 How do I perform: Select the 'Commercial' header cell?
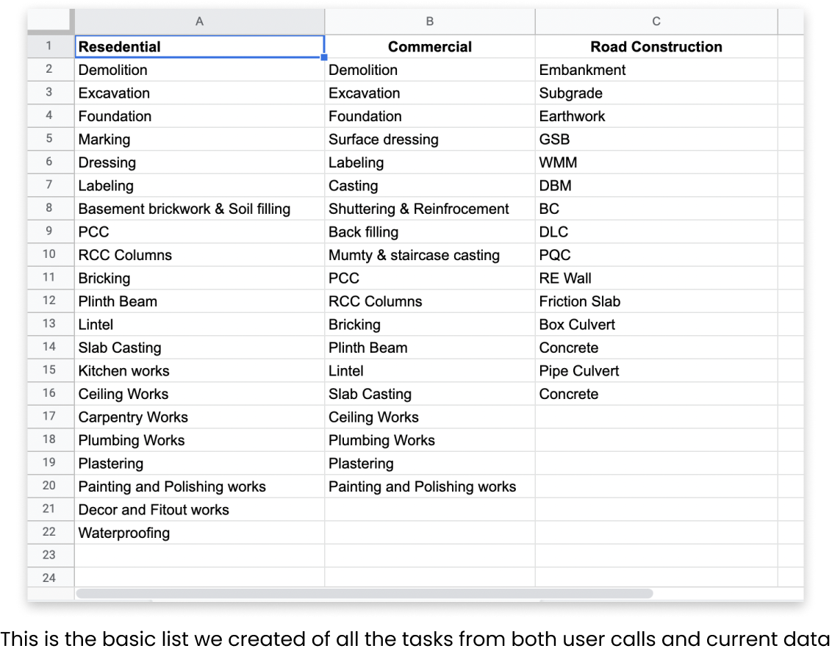coord(430,47)
